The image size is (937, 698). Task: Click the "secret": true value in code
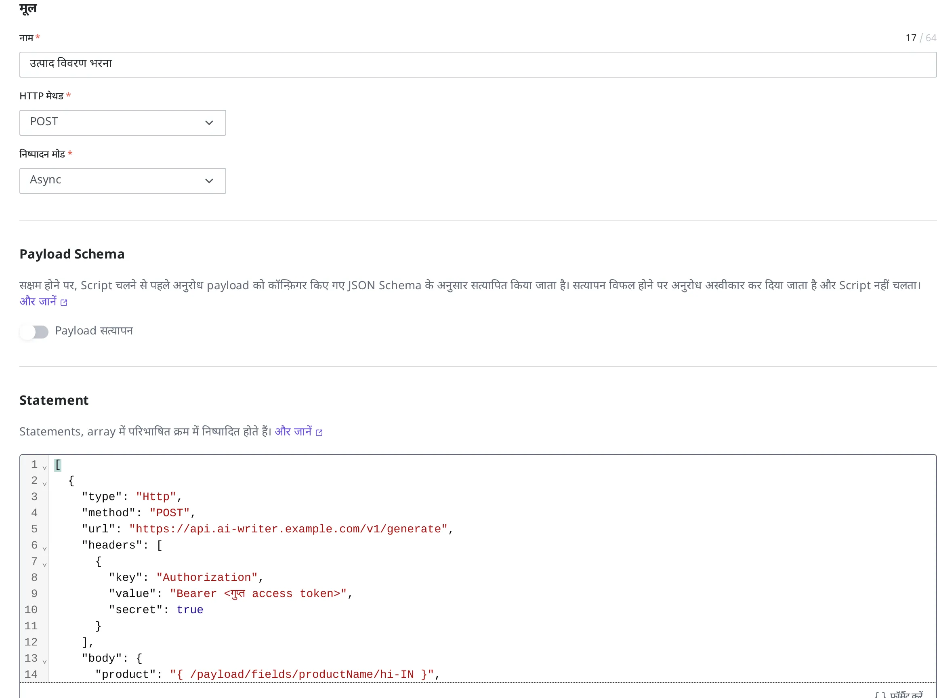click(156, 610)
